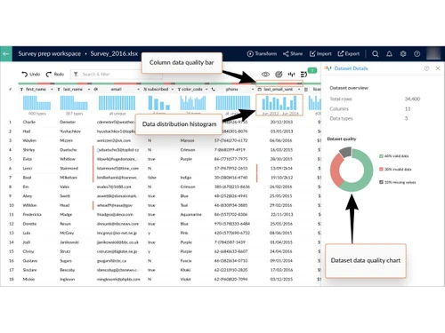Click the Dataset Details panel title
Image resolution: width=445 pixels, height=333 pixels.
coord(351,68)
